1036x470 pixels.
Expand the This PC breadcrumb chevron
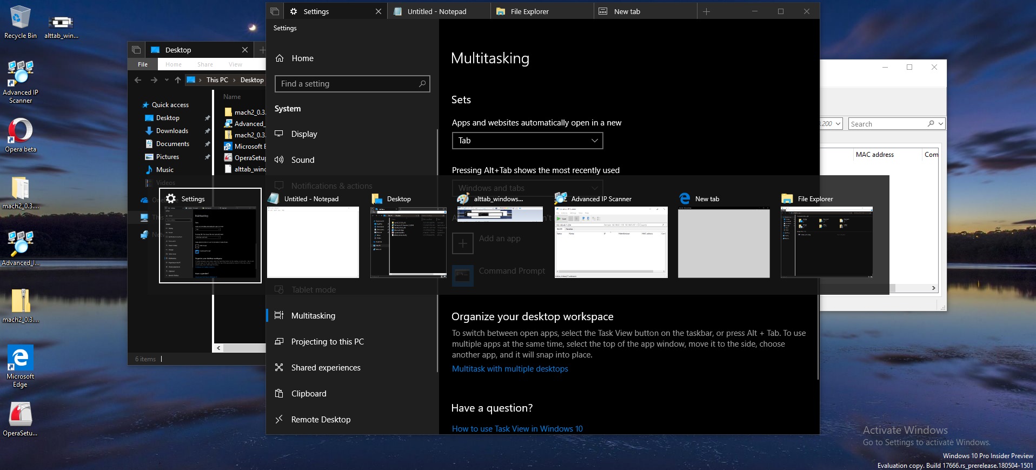[x=235, y=80]
